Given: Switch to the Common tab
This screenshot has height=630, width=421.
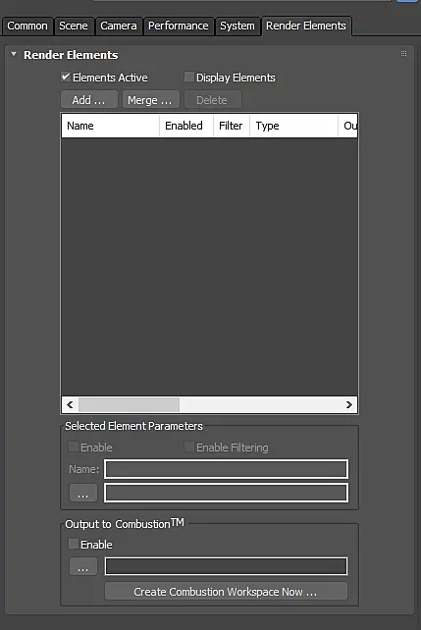Looking at the screenshot, I should pyautogui.click(x=27, y=26).
